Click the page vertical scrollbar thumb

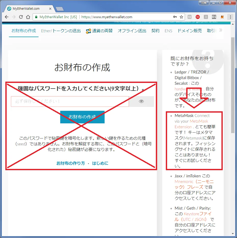point(233,85)
